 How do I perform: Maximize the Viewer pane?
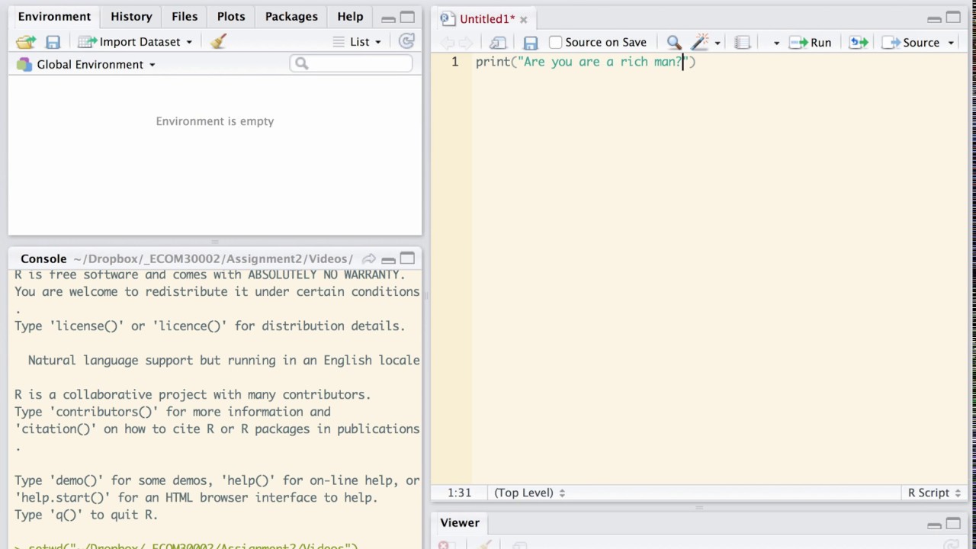[x=953, y=523]
